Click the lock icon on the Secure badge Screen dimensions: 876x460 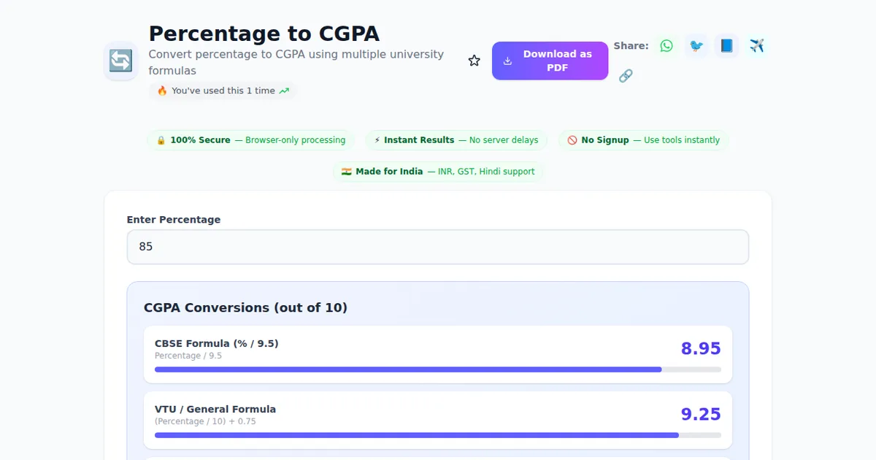click(160, 139)
